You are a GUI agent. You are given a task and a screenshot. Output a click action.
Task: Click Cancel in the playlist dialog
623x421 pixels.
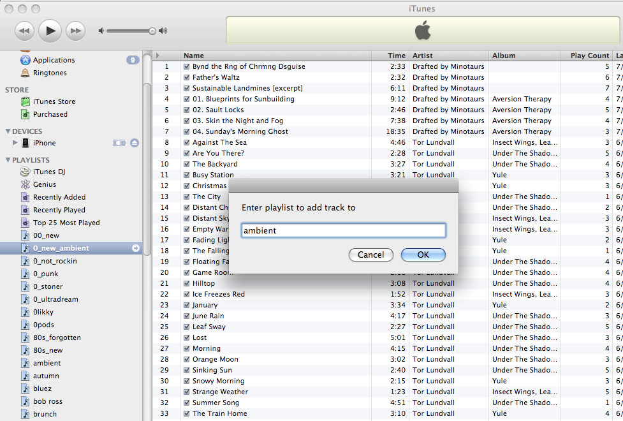pos(371,255)
